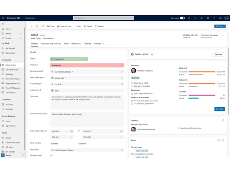Toggle the New look switch
Viewport: 230px width, 173px height.
click(x=182, y=18)
